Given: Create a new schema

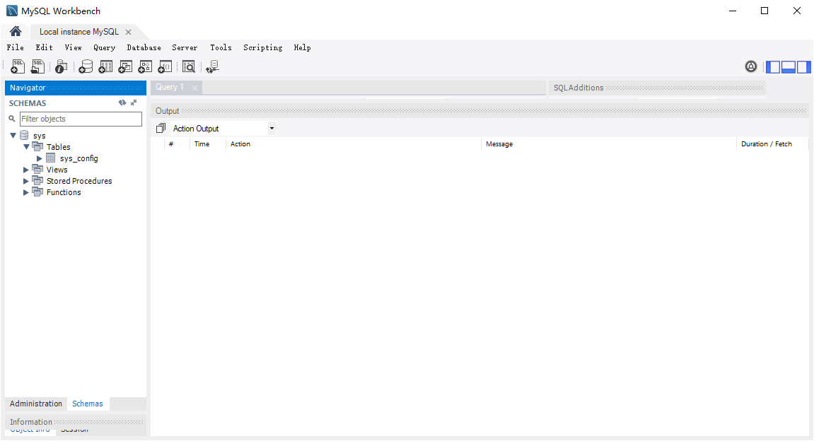Looking at the screenshot, I should (85, 66).
